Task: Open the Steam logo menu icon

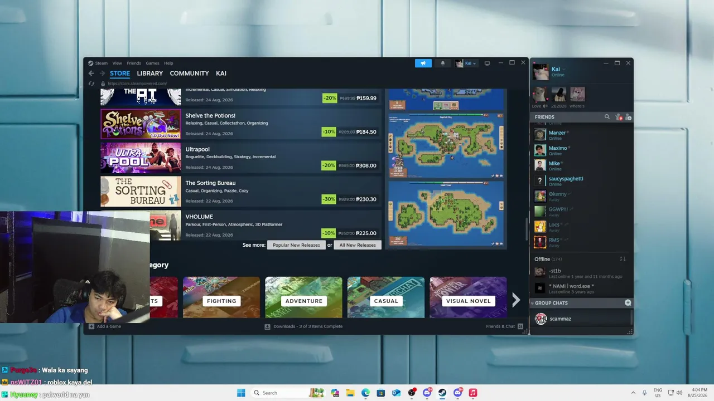Action: point(90,63)
